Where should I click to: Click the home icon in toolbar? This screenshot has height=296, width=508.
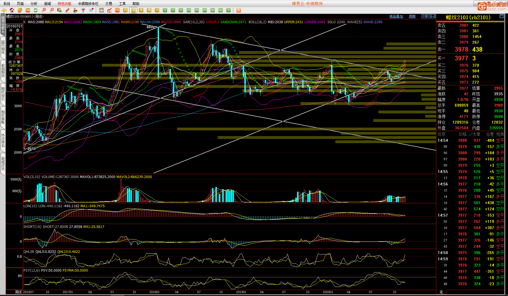[12, 10]
